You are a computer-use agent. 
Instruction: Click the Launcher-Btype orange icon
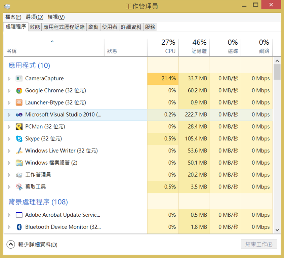pos(19,102)
